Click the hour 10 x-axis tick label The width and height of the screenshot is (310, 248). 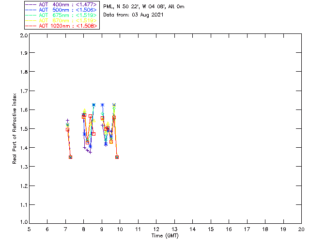pyautogui.click(x=120, y=229)
